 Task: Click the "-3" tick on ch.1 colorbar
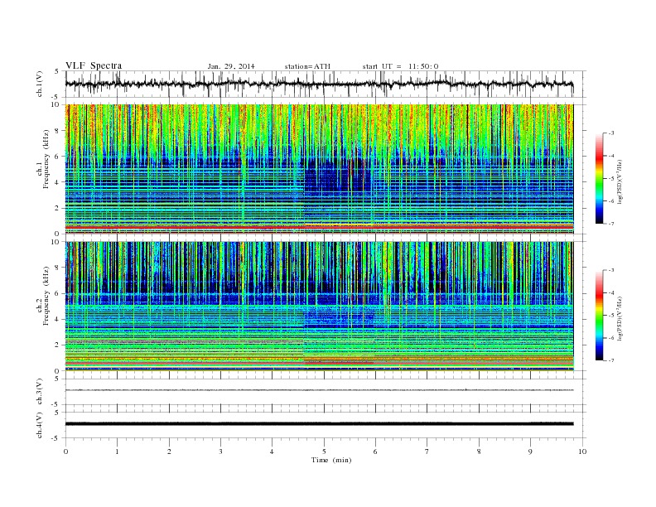(611, 133)
